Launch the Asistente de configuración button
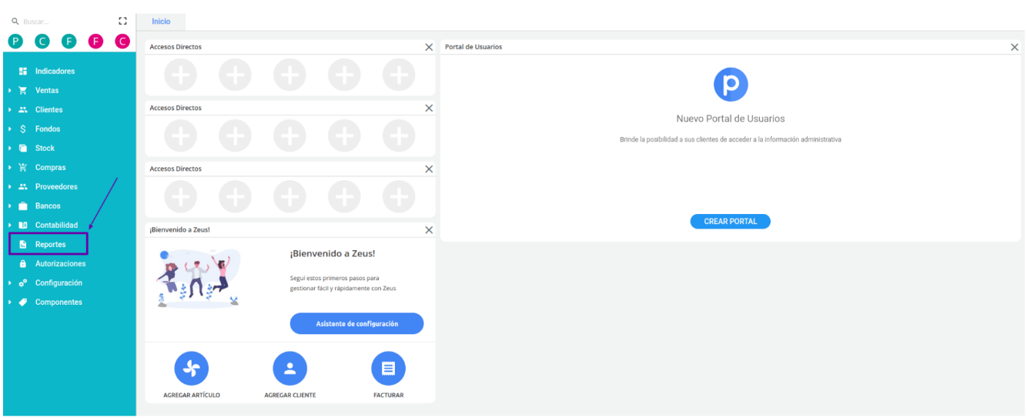Image resolution: width=1027 pixels, height=418 pixels. [356, 323]
